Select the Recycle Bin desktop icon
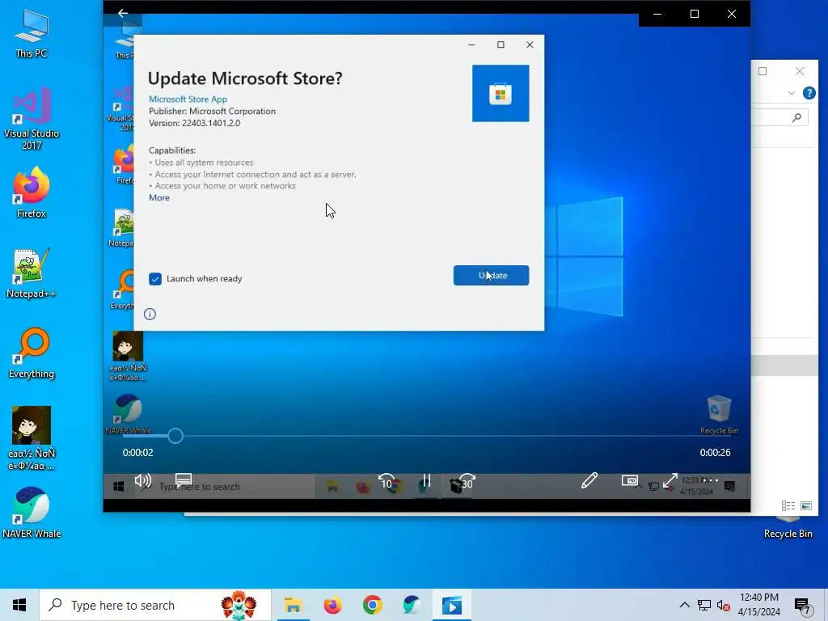The height and width of the screenshot is (621, 828). coord(788,528)
